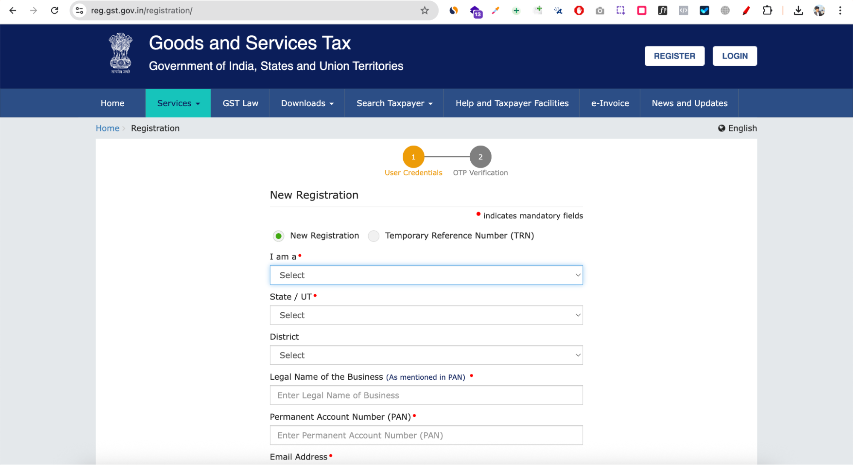853x465 pixels.
Task: Click the REGISTER button
Action: (674, 56)
